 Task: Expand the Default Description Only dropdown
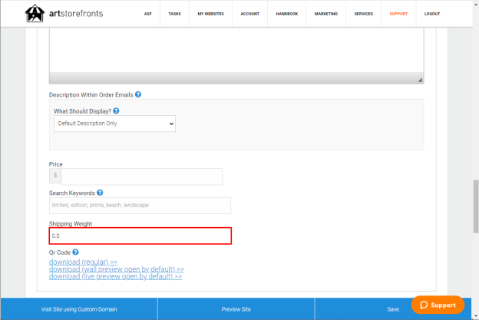click(114, 124)
